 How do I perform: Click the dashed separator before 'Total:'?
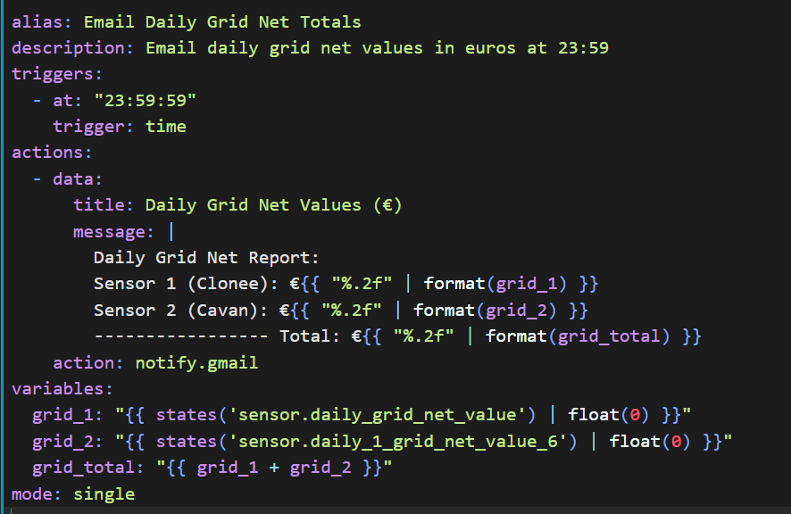coord(180,336)
